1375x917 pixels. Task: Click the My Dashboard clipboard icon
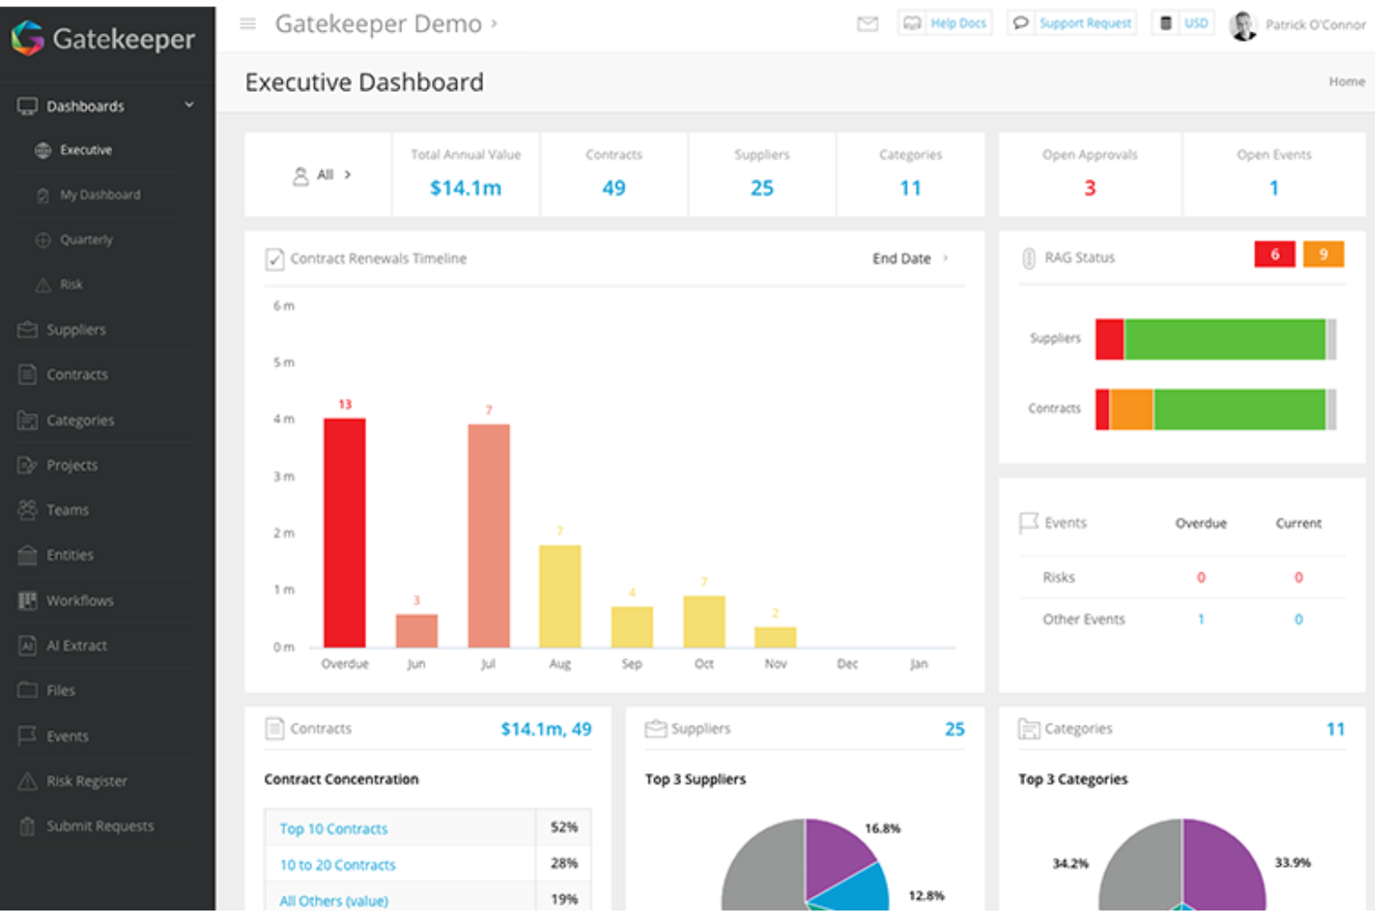(x=43, y=195)
